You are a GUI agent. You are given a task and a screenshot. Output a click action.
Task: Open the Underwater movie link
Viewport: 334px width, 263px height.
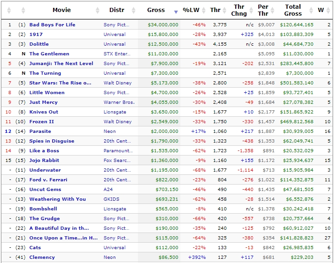click(x=45, y=170)
